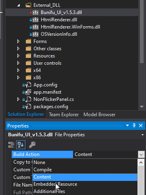Select the Build Action property row
The width and height of the screenshot is (146, 195).
pyautogui.click(x=42, y=154)
